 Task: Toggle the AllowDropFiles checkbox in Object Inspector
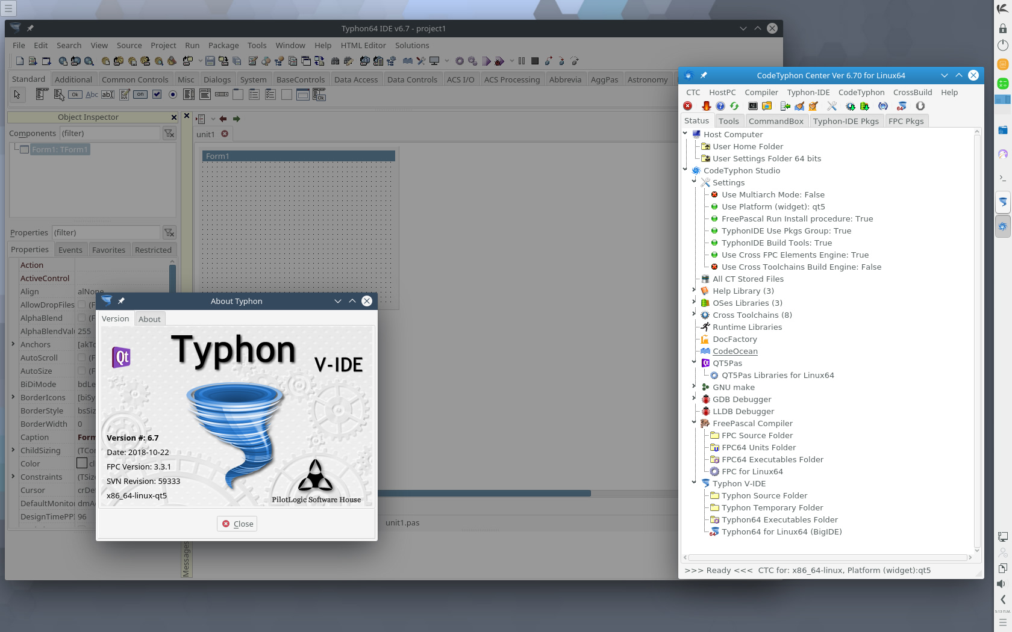pos(81,305)
